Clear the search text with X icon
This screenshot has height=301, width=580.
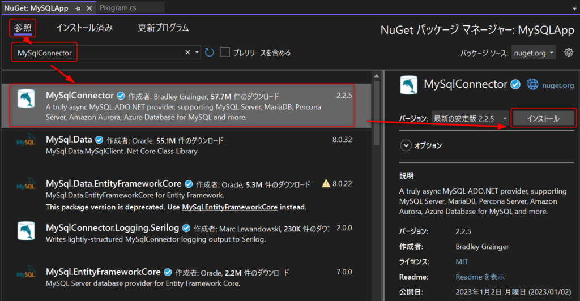pyautogui.click(x=187, y=53)
